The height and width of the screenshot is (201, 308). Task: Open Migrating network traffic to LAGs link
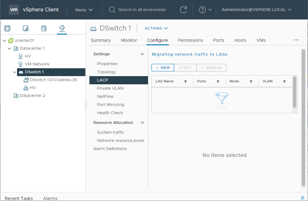click(190, 54)
